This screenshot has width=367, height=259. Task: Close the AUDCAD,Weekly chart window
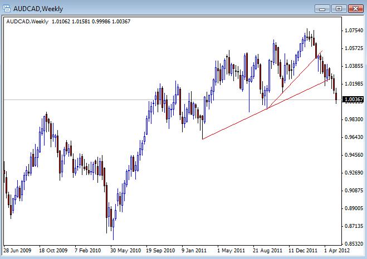coord(355,9)
